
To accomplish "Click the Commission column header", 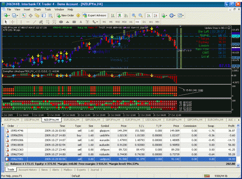I will [x=189, y=126].
